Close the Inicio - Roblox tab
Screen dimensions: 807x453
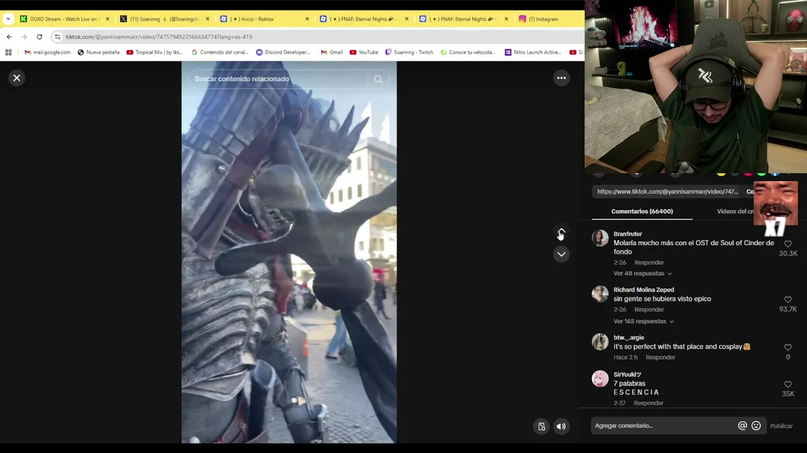(x=307, y=19)
